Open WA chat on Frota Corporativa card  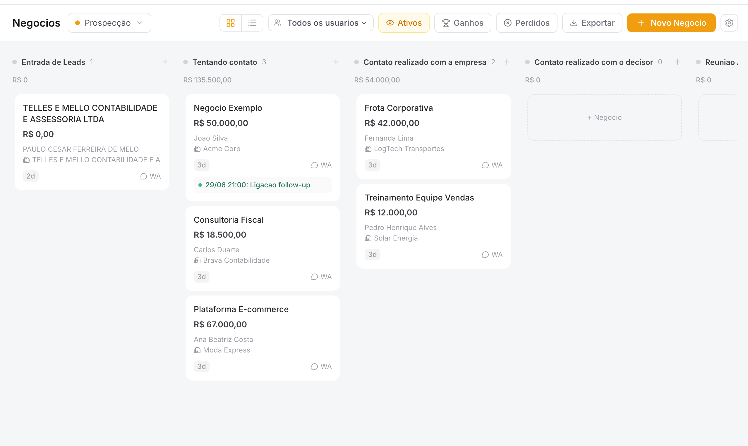[492, 165]
